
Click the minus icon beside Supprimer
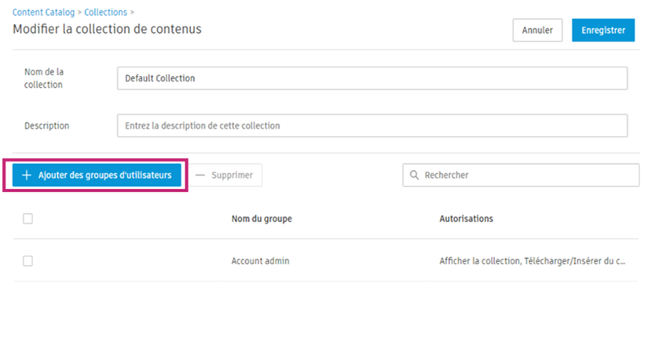tap(200, 176)
